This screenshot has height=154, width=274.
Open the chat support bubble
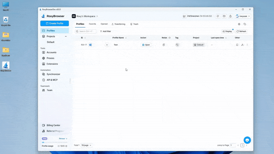click(x=247, y=140)
